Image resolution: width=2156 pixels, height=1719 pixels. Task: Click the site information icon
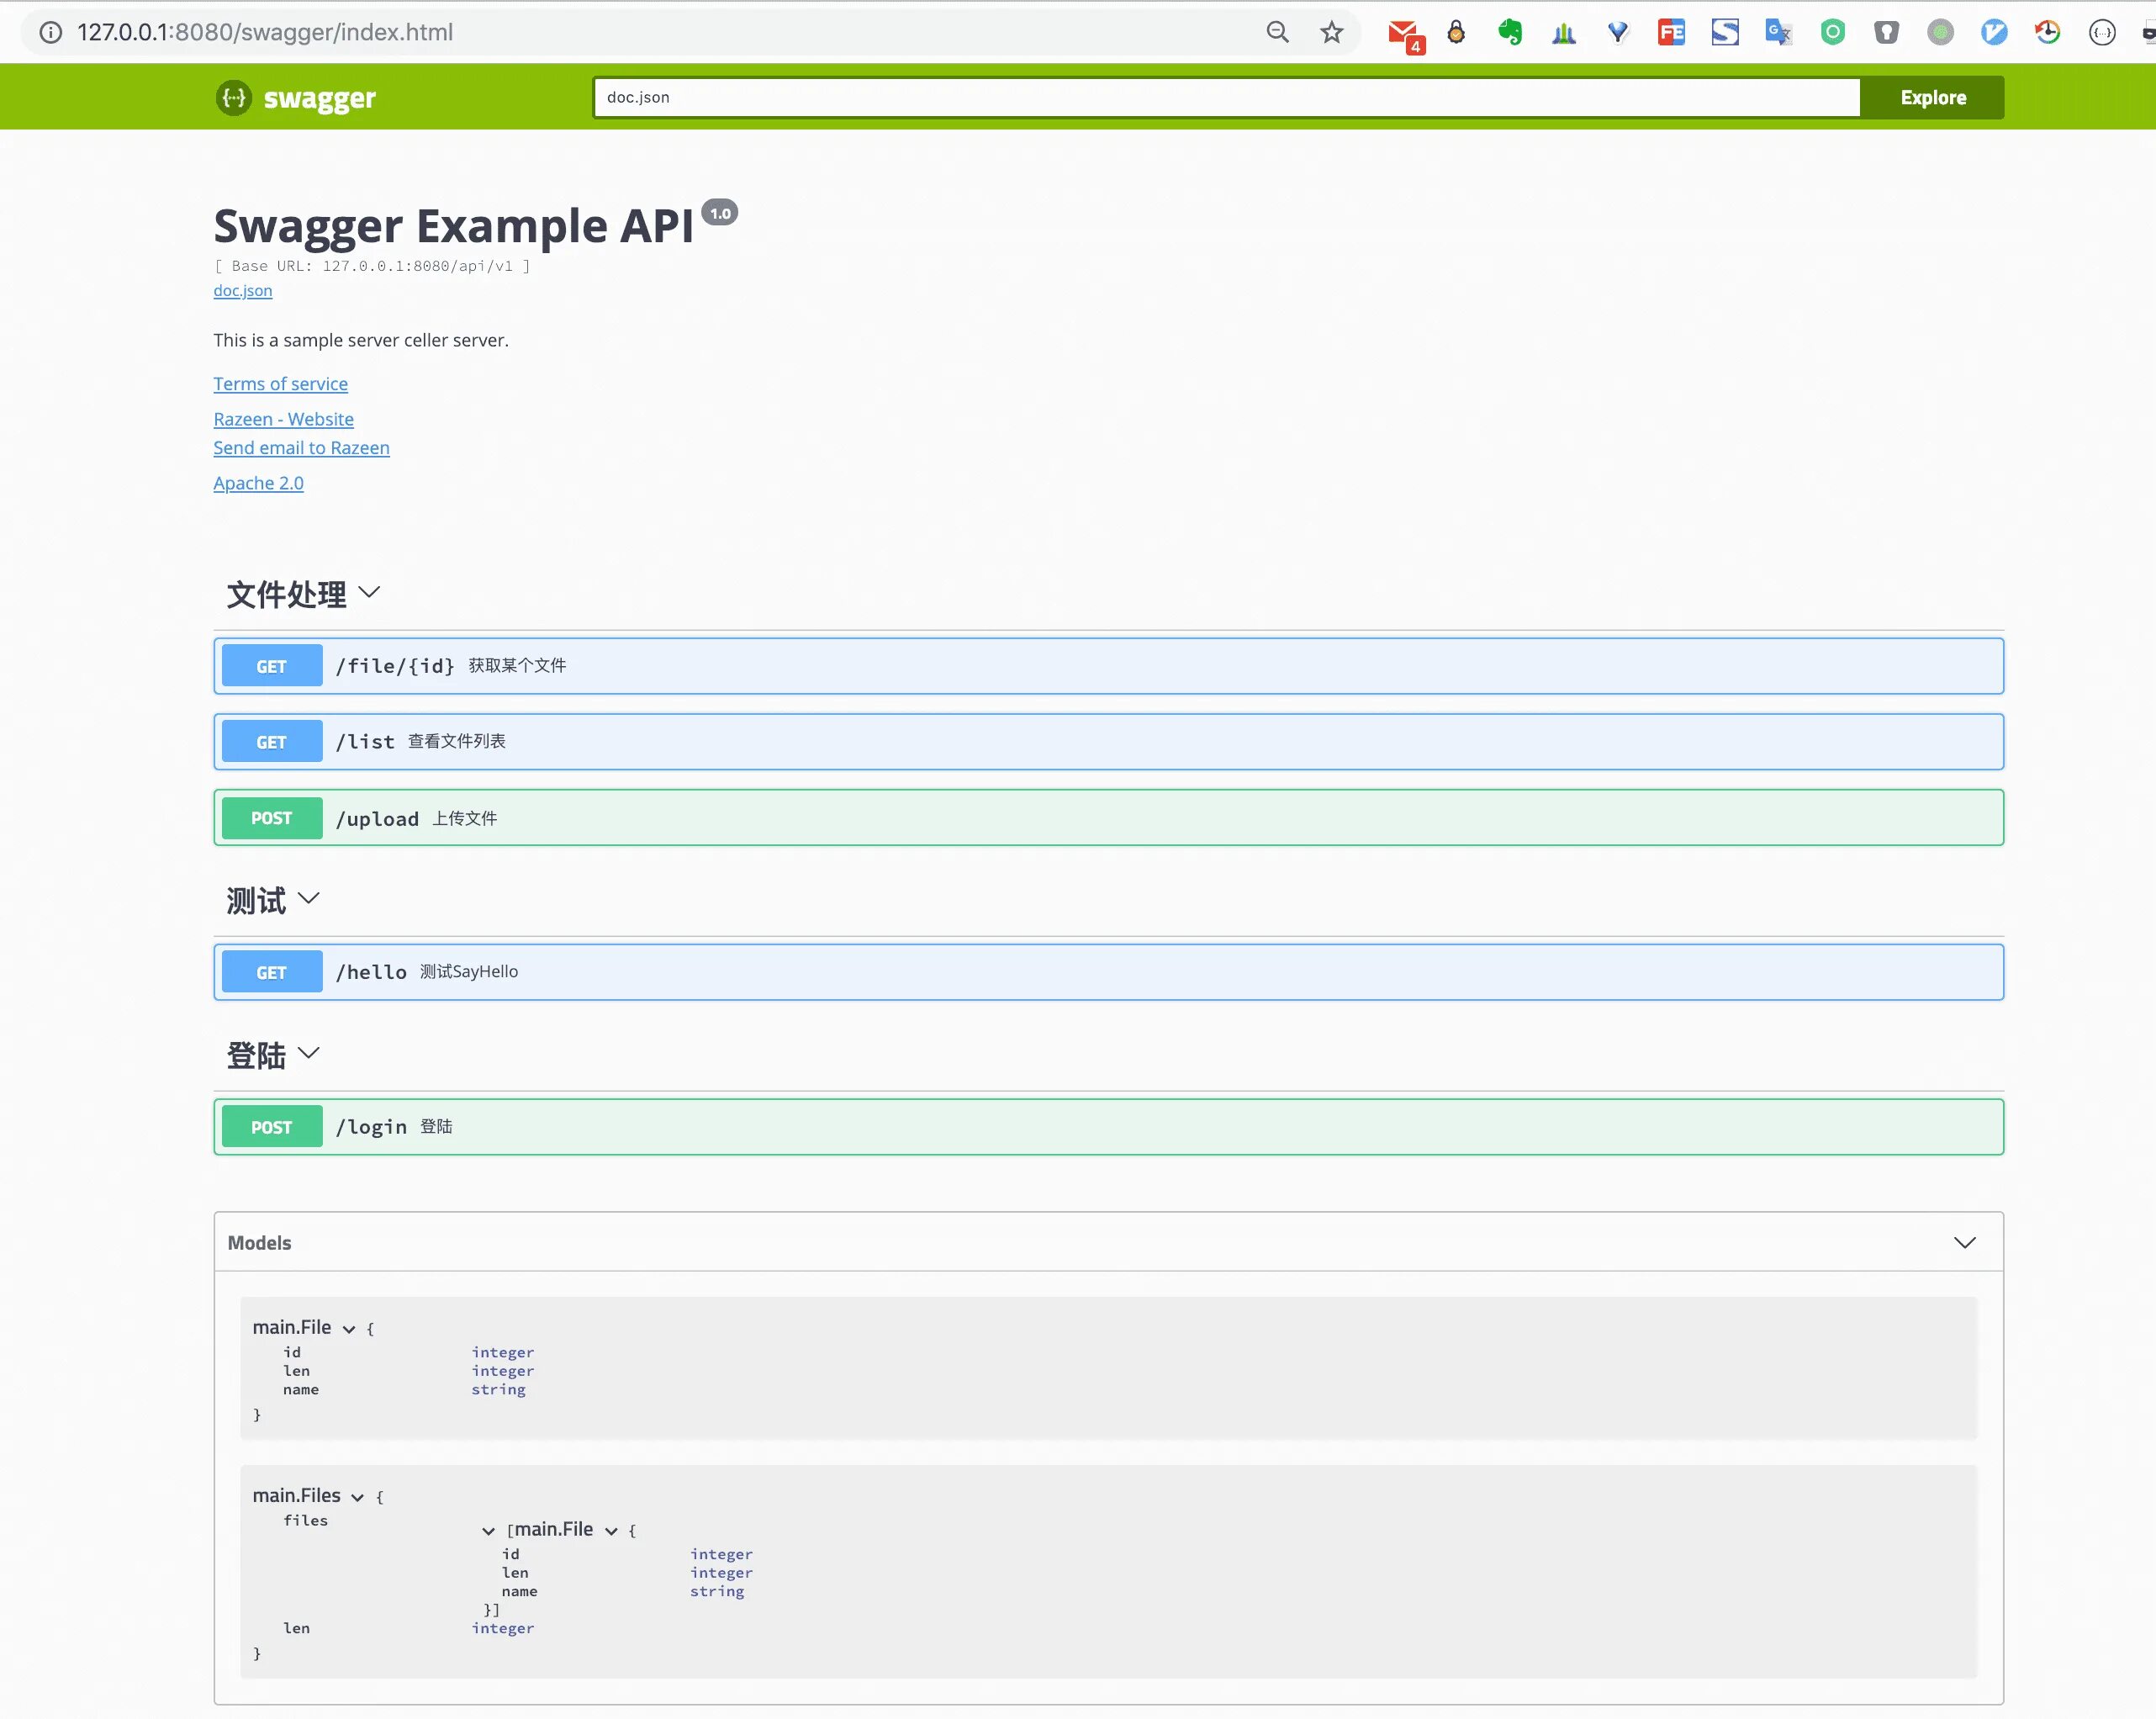coord(50,32)
